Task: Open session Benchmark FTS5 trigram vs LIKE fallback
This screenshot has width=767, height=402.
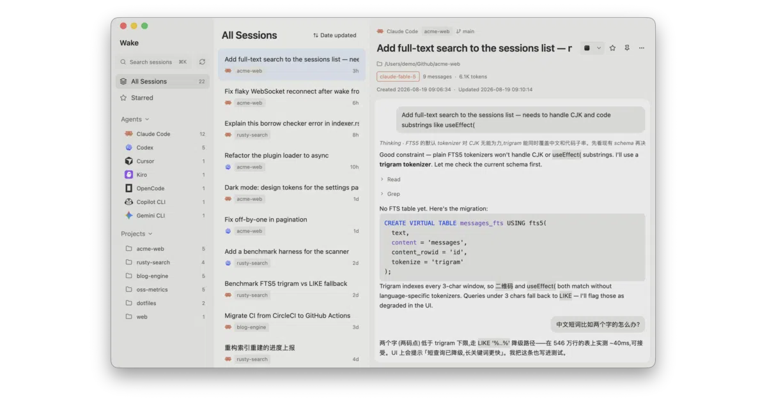Action: pyautogui.click(x=291, y=288)
